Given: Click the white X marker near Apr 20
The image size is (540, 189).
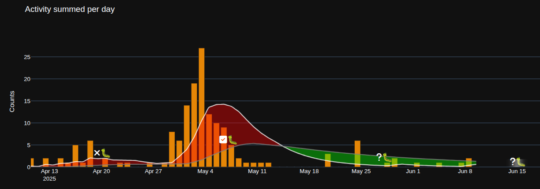Looking at the screenshot, I should (x=97, y=153).
